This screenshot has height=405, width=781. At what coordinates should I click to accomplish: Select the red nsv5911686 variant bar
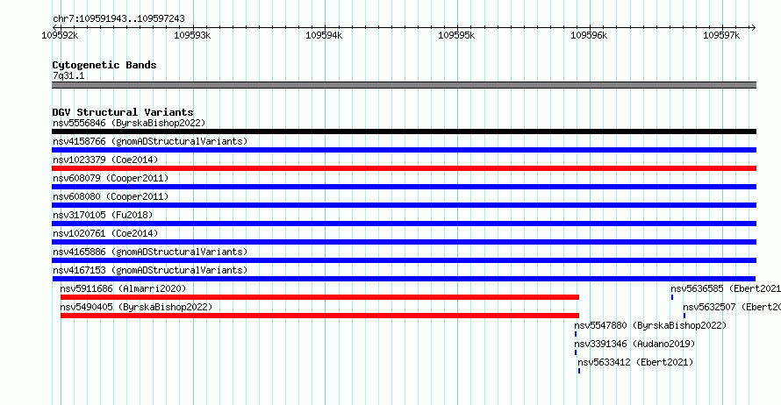point(319,297)
